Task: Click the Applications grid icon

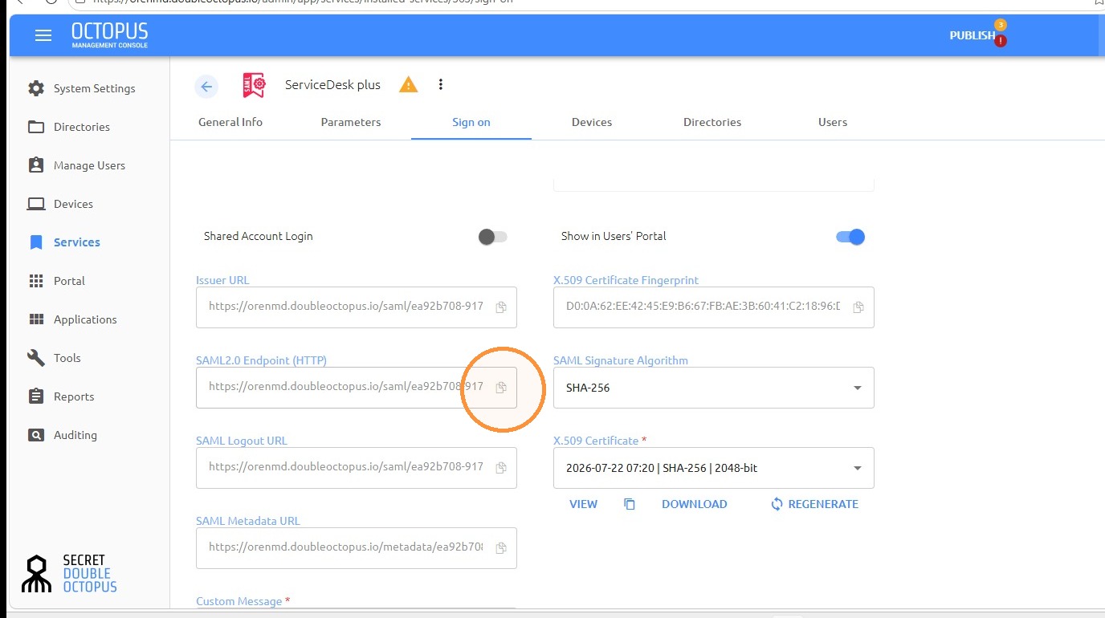Action: pos(36,319)
